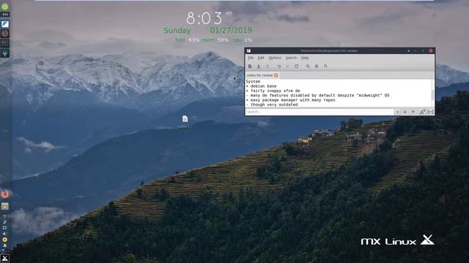Click the paperclip clipboard tray icon
Image resolution: width=469 pixels, height=263 pixels.
5,222
